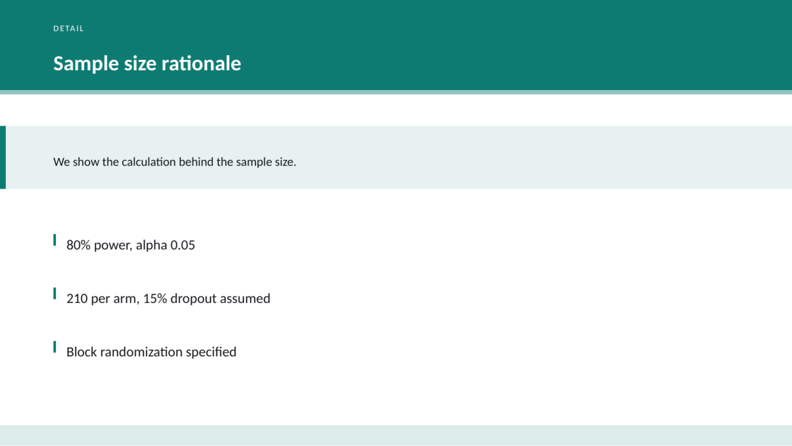Click '15% dropout assumed' in the second bullet

point(207,298)
